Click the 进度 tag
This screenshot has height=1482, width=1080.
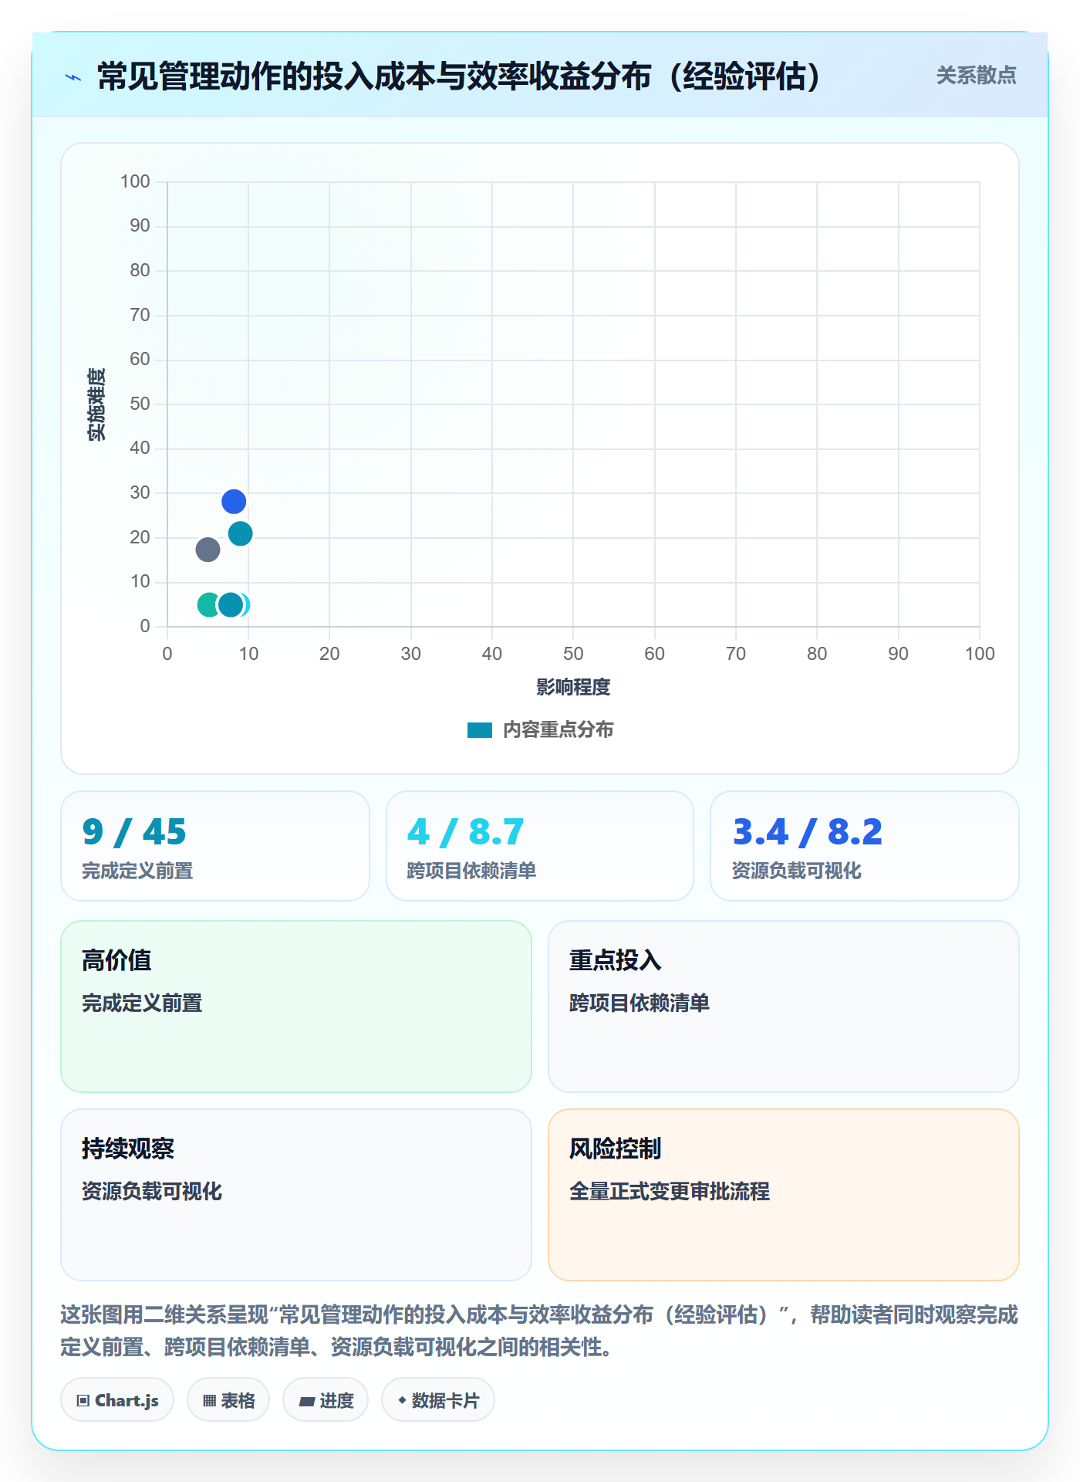coord(326,1400)
